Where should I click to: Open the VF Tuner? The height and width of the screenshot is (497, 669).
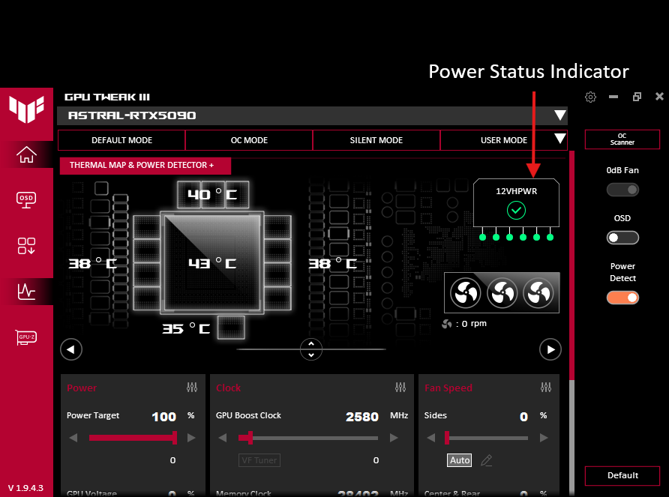pos(259,460)
